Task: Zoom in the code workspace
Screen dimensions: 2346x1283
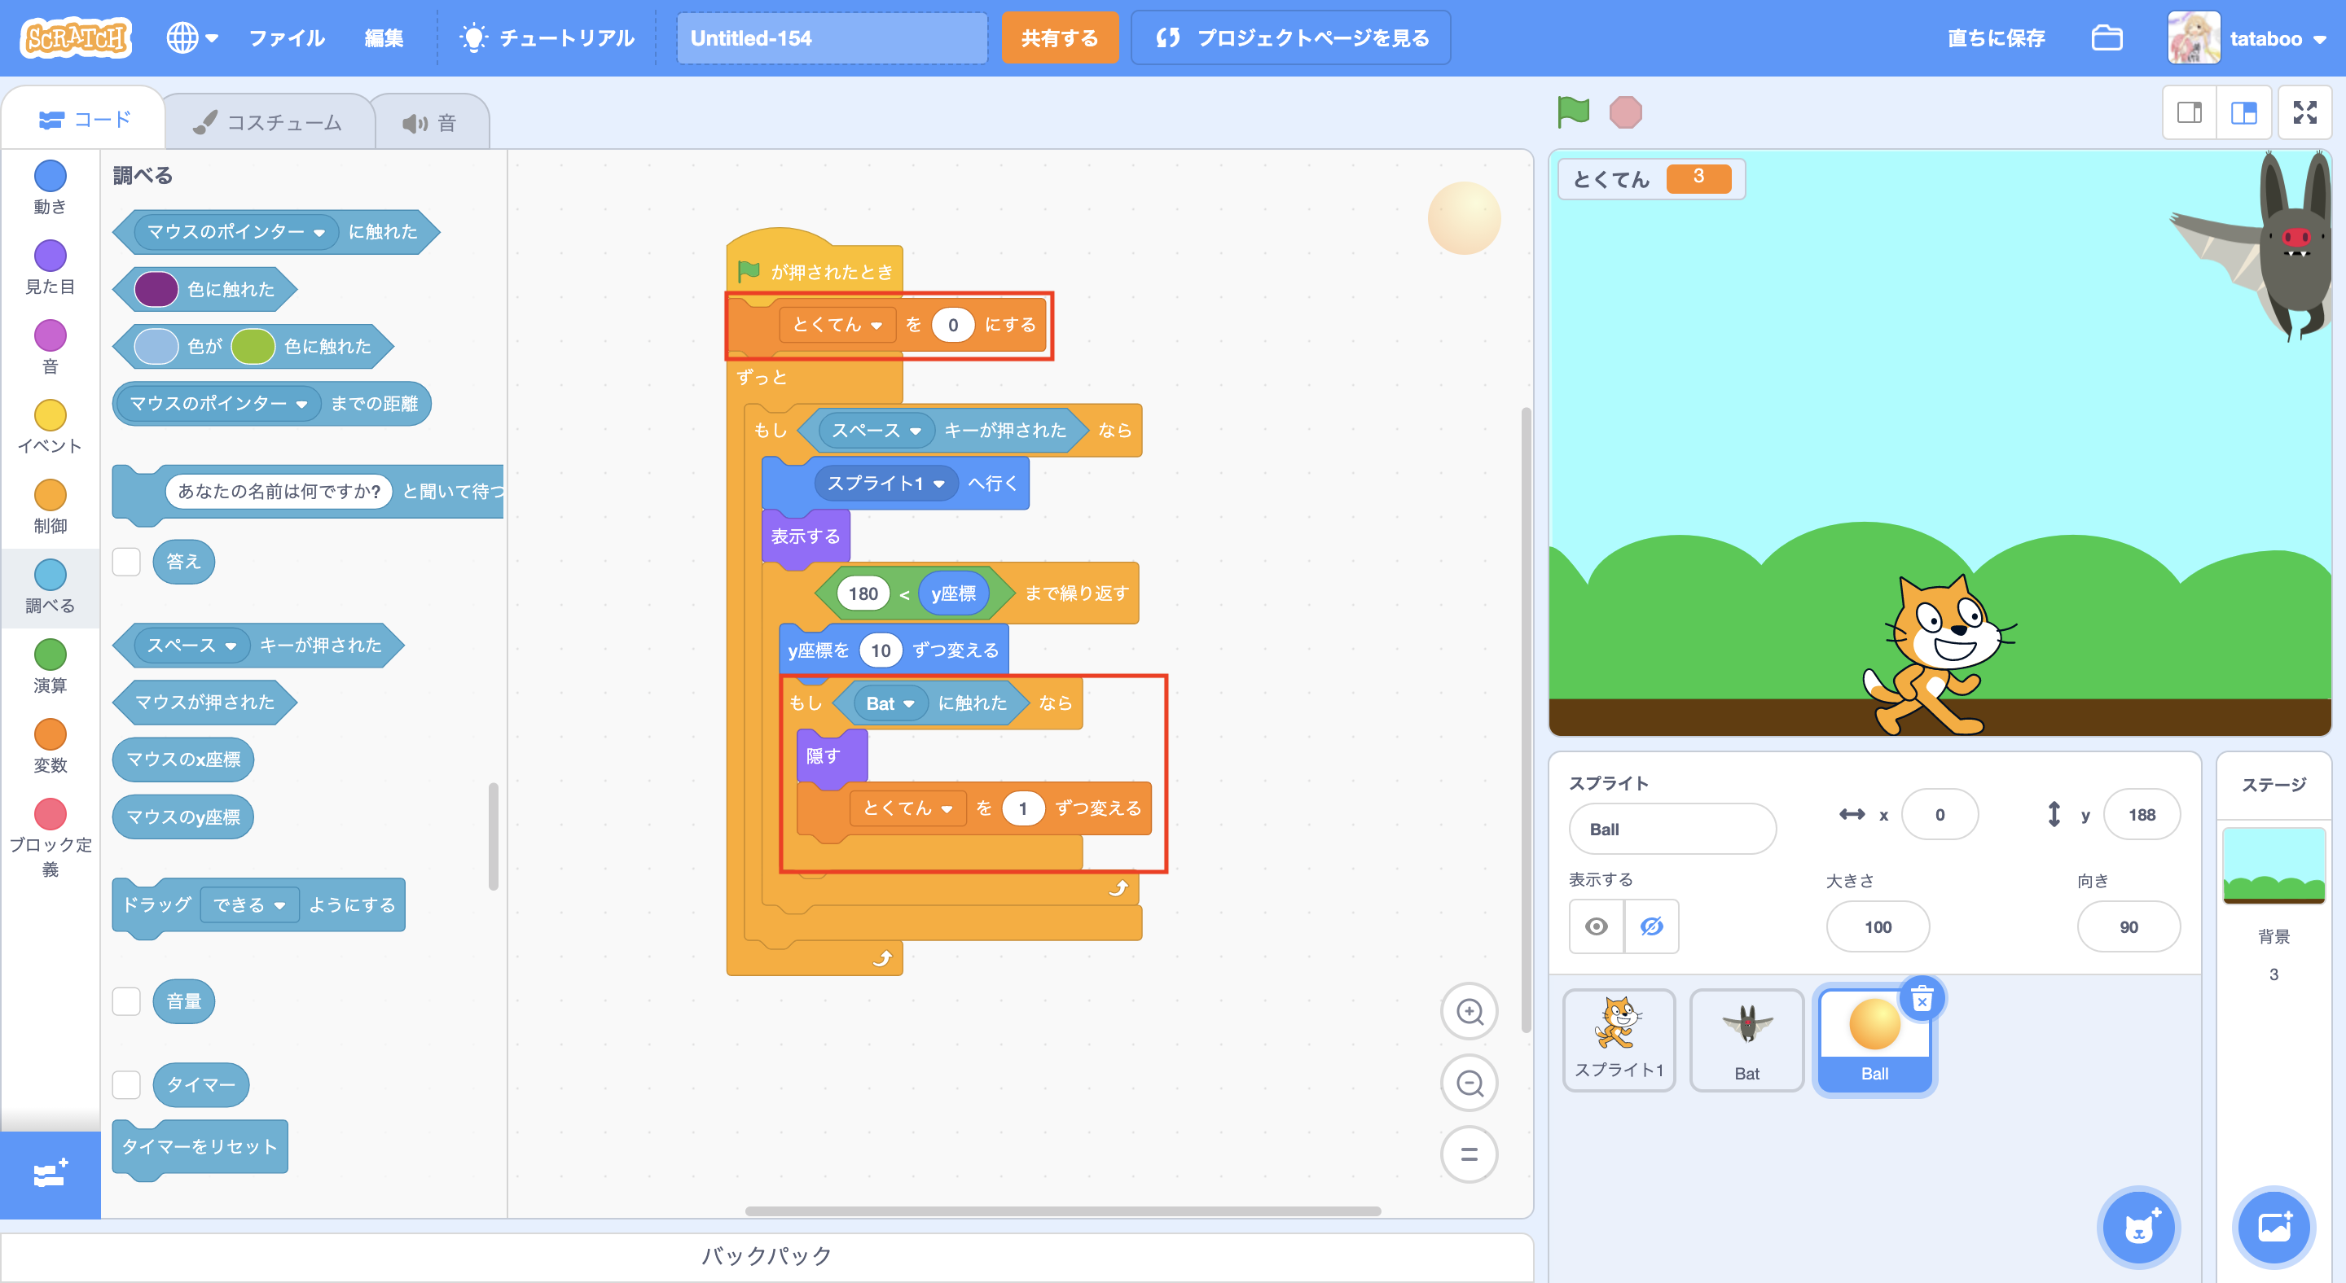Action: [x=1469, y=1011]
